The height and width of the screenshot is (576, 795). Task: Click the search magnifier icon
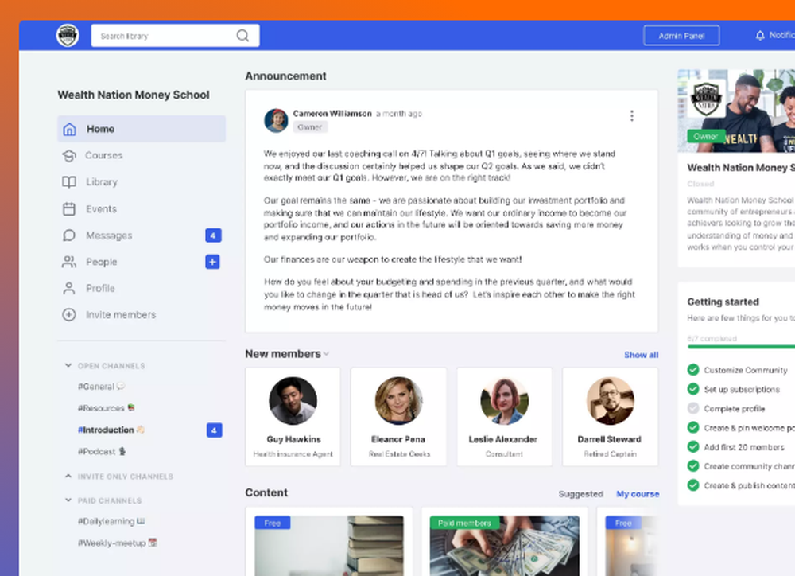242,36
